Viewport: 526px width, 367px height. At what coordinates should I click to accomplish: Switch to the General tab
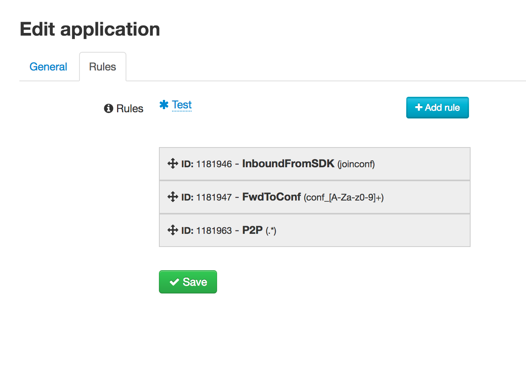pos(48,67)
